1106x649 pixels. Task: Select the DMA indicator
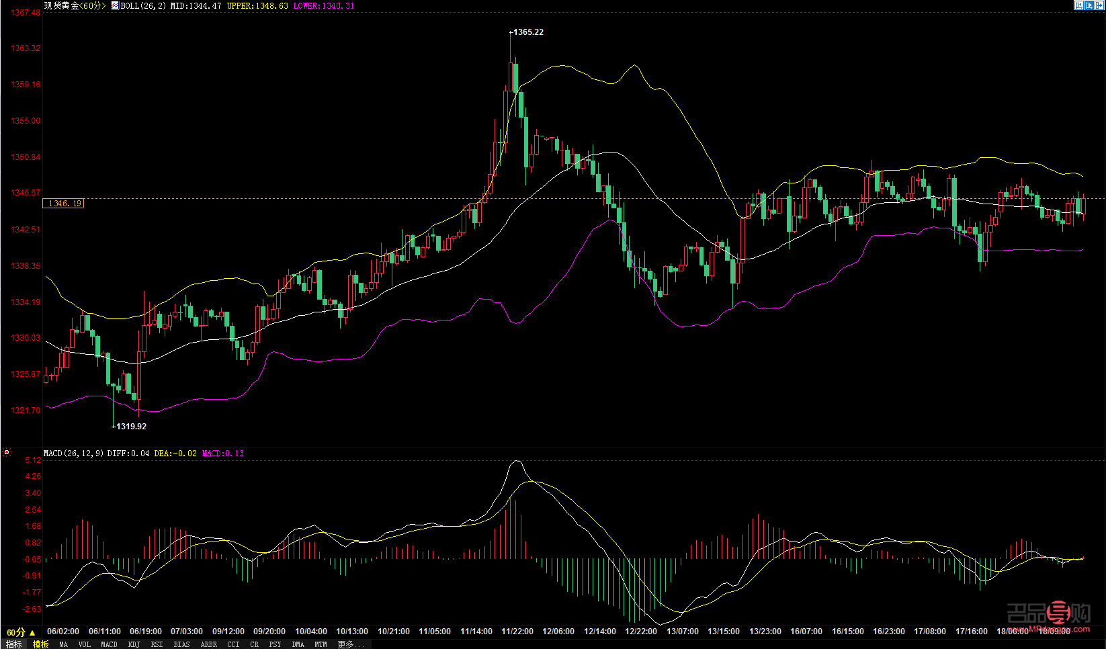pyautogui.click(x=298, y=644)
